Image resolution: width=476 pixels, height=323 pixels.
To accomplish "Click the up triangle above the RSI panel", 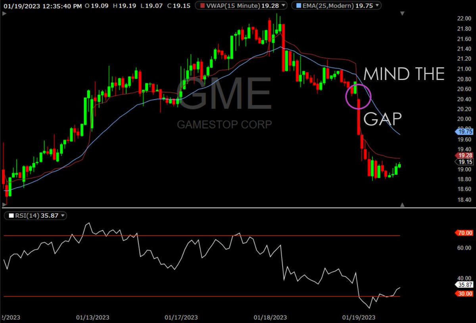I will (402, 205).
